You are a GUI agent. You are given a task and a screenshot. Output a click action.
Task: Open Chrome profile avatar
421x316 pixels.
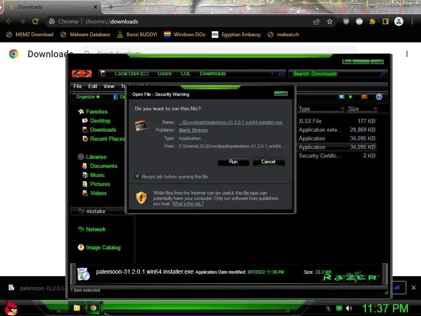[399, 21]
